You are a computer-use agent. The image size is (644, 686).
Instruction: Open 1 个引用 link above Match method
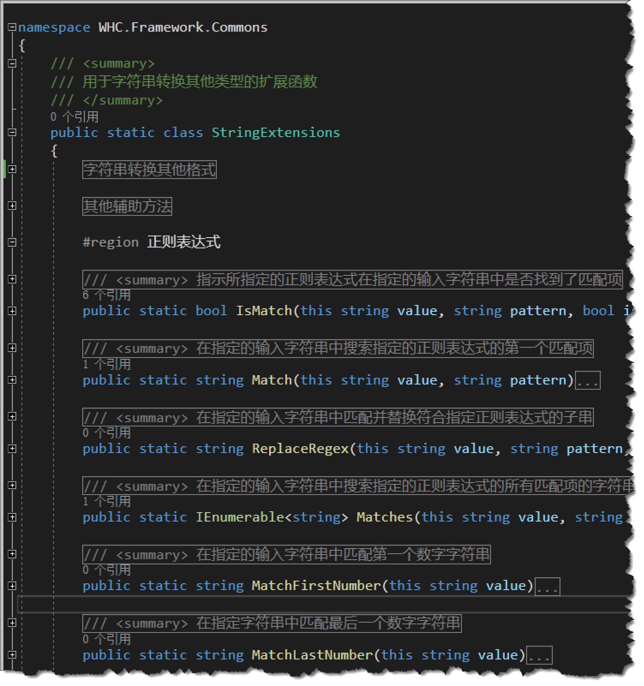point(107,364)
